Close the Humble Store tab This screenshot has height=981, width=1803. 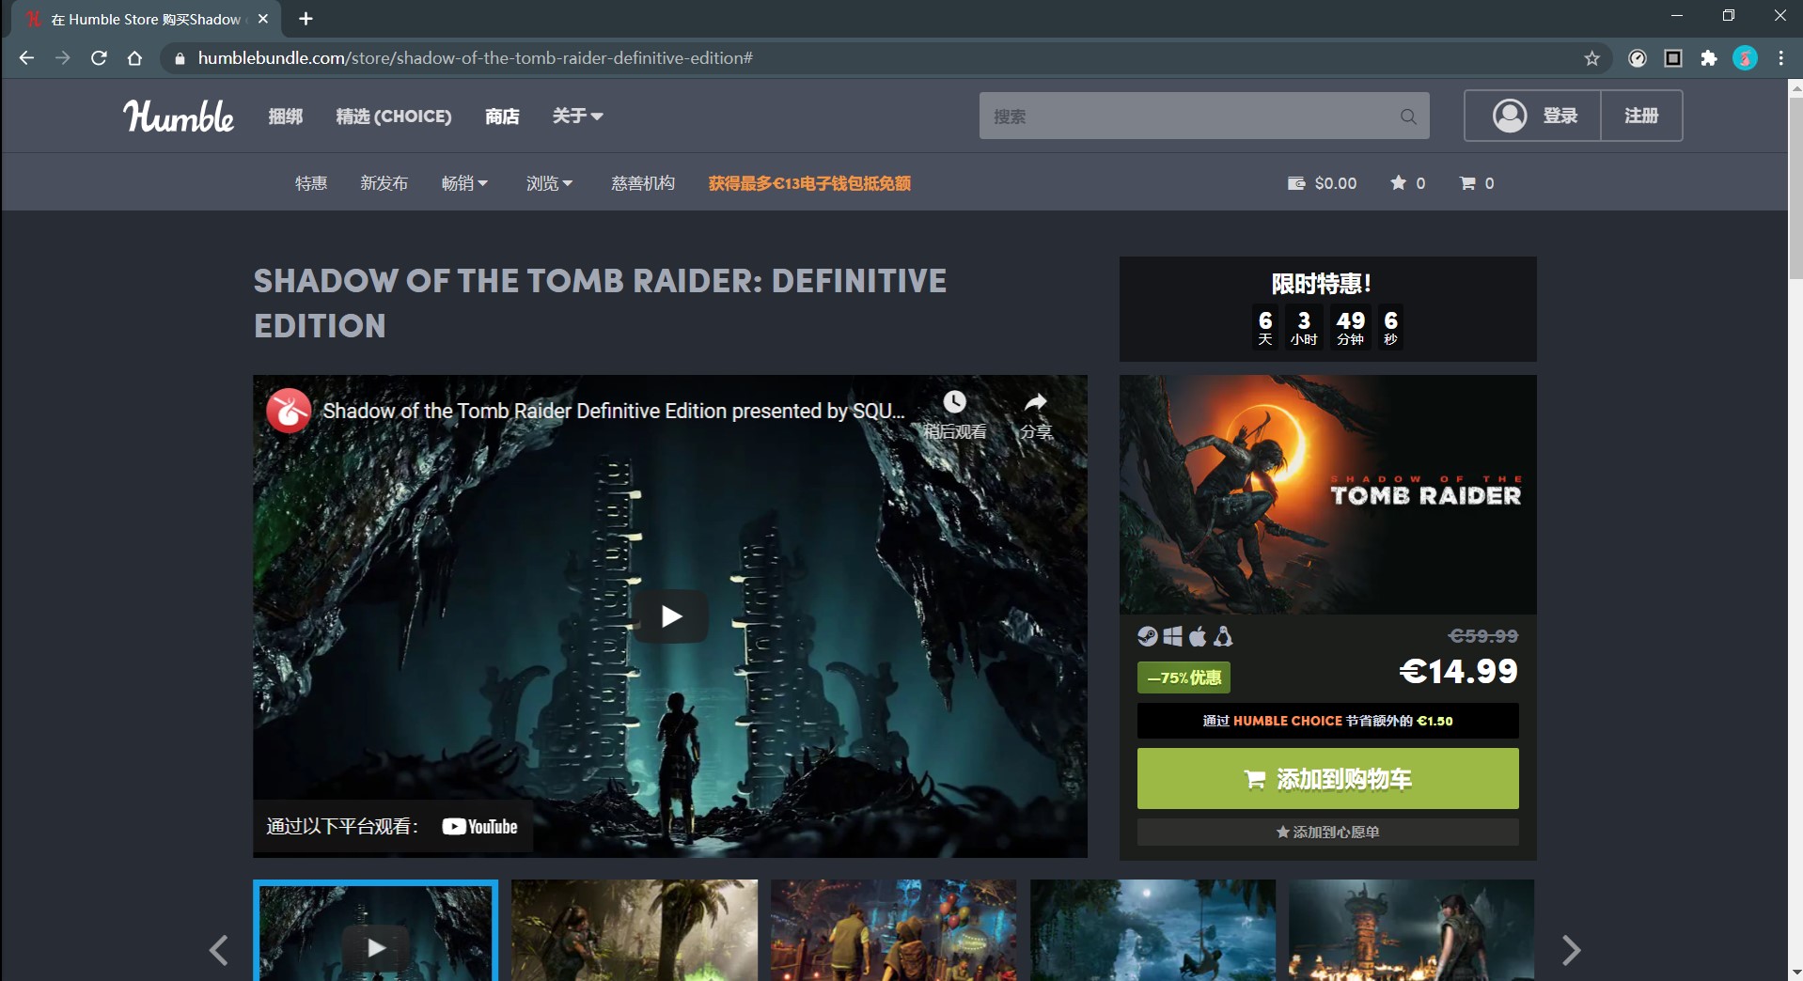(x=263, y=19)
